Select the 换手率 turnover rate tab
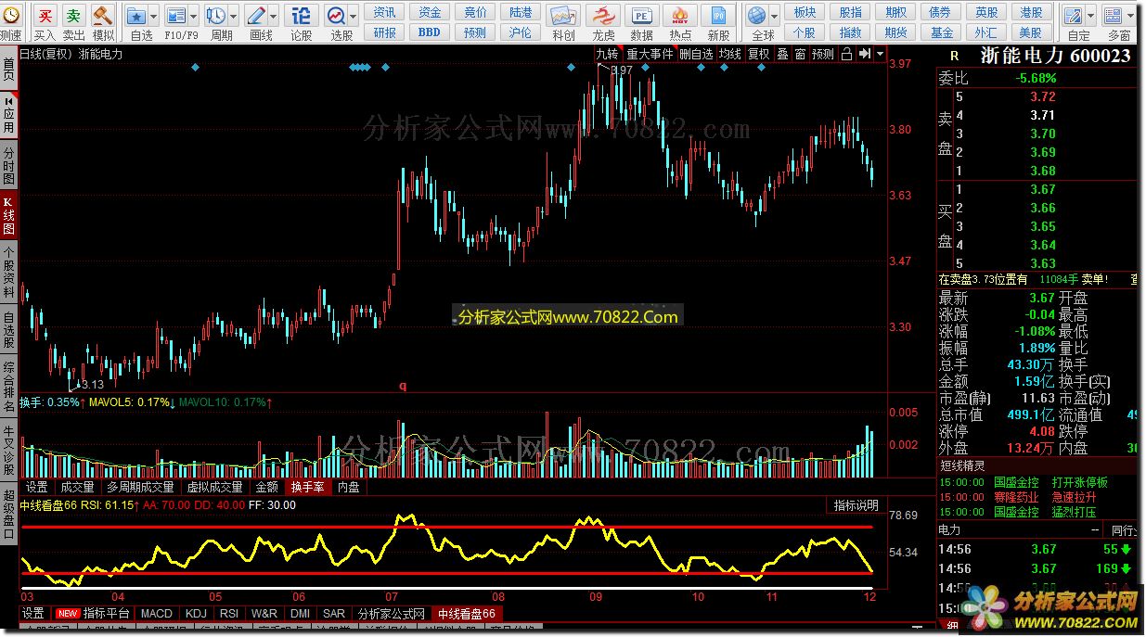The width and height of the screenshot is (1146, 637). pyautogui.click(x=307, y=487)
